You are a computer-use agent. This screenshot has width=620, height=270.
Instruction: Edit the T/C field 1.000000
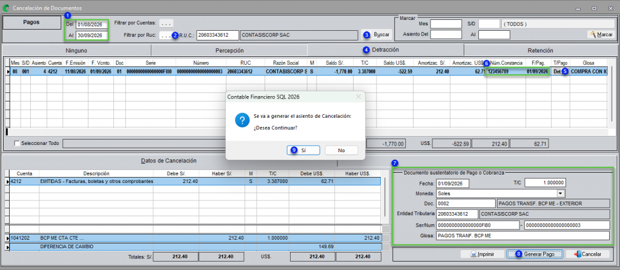click(x=546, y=183)
